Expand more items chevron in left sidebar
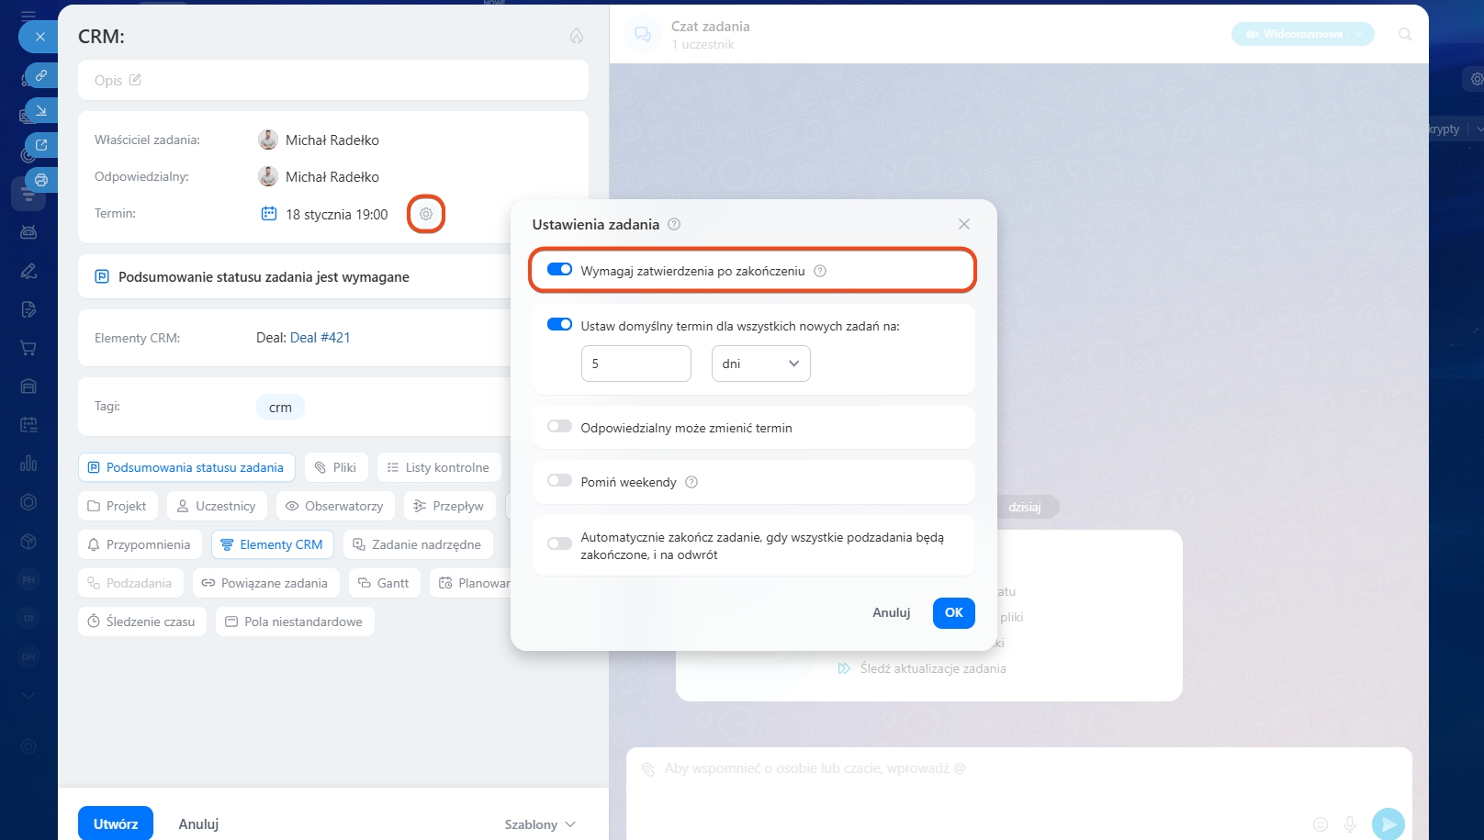The image size is (1484, 840). 28,696
